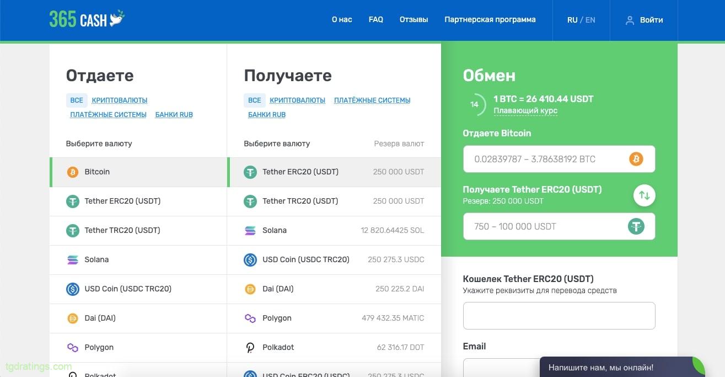Select Polygon in Отдаете list
Viewport: 725px width, 377px height.
click(138, 348)
